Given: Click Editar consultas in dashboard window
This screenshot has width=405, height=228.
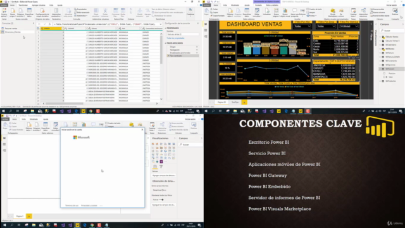Looking at the screenshot, I should [257, 13].
